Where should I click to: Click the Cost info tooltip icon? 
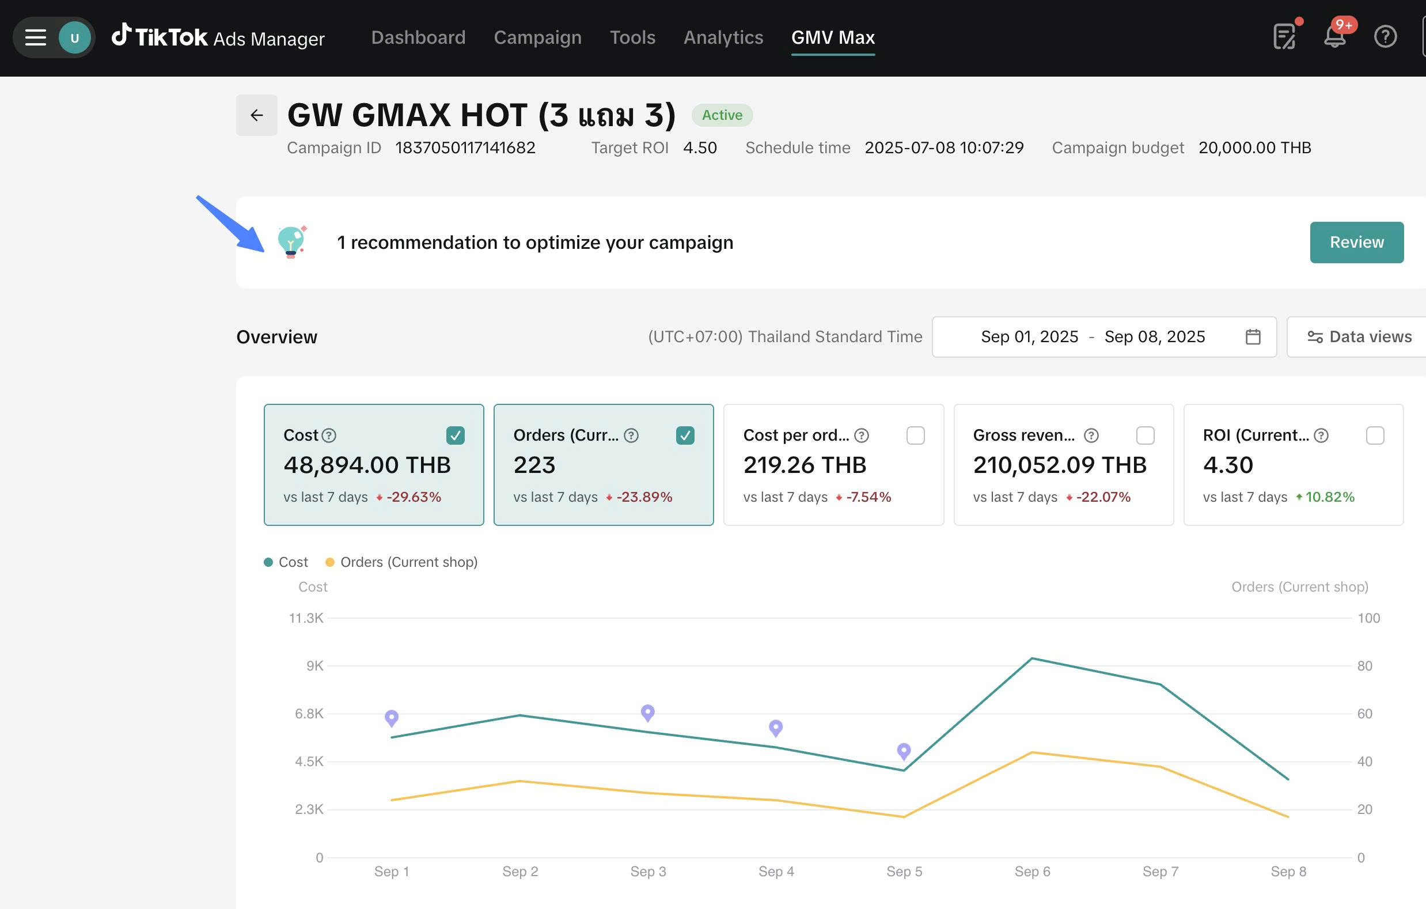click(329, 435)
